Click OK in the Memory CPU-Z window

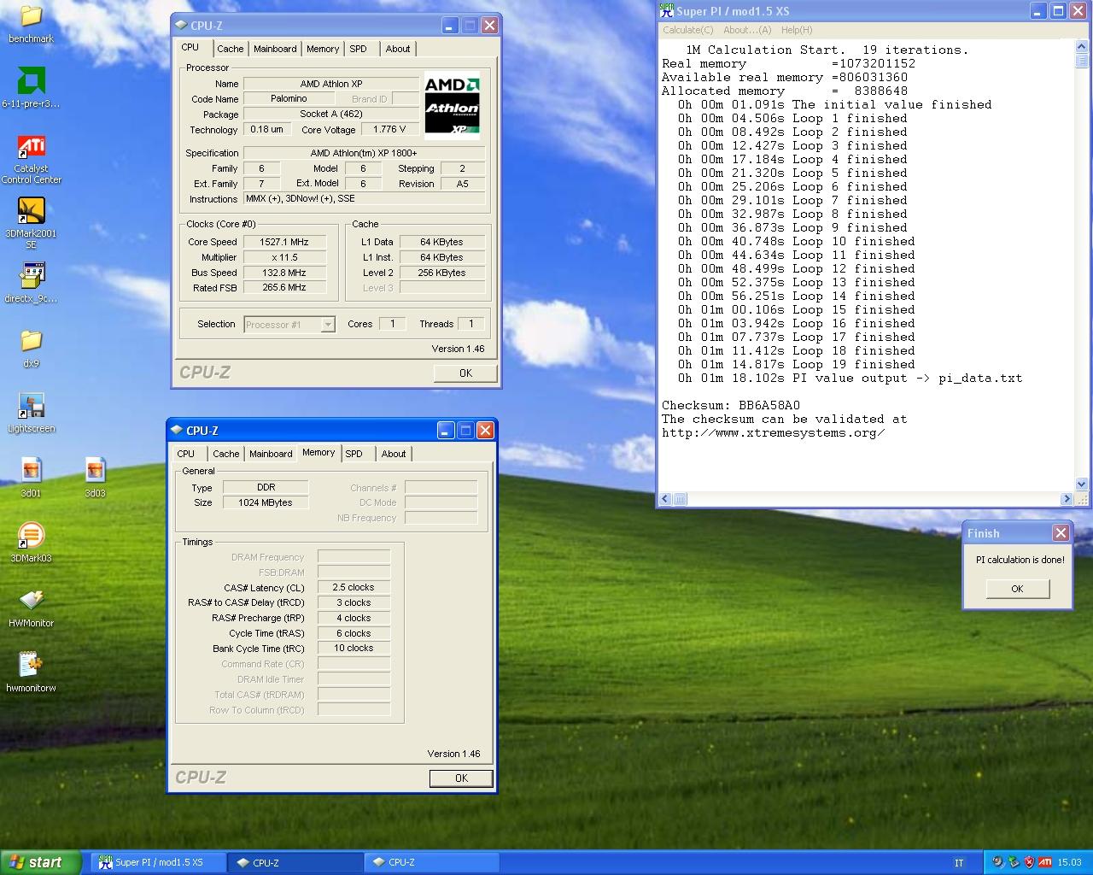click(x=461, y=778)
